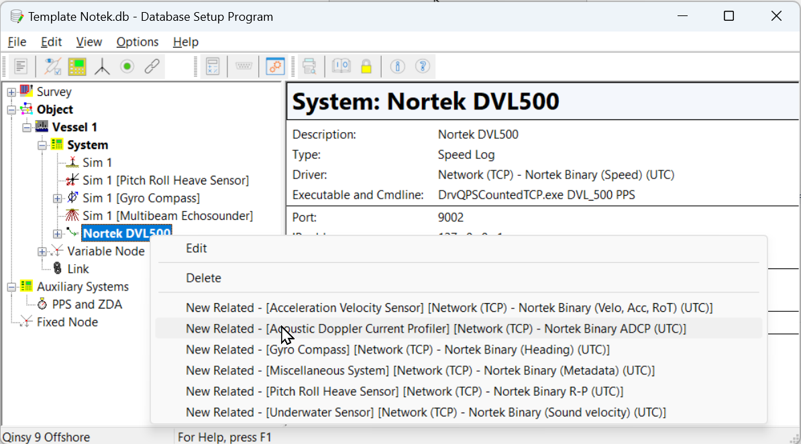Choose Edit from the context menu
The height and width of the screenshot is (444, 801).
pyautogui.click(x=197, y=248)
